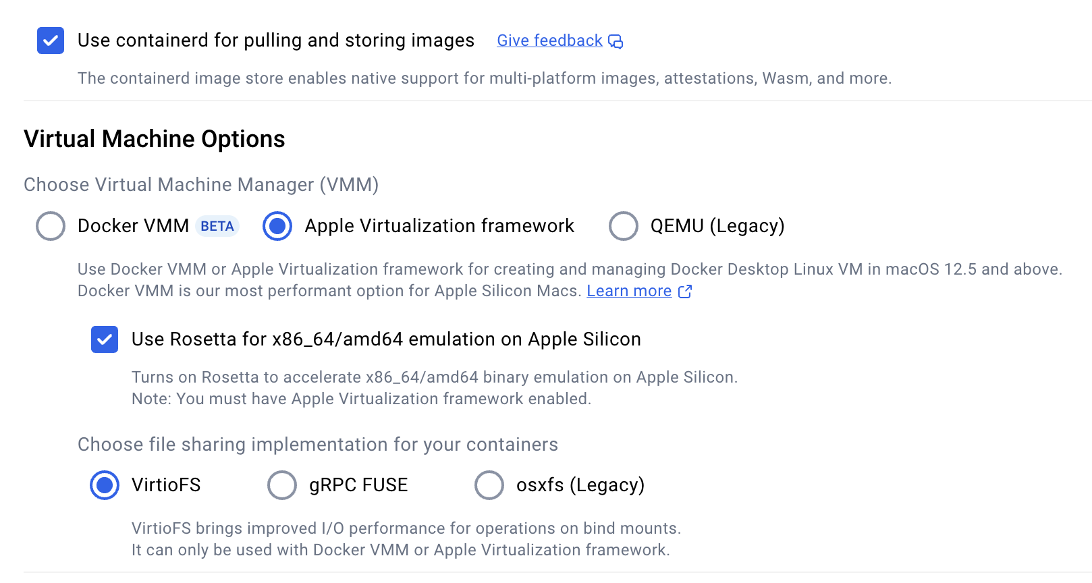Click the Apple Virtualization framework label
This screenshot has width=1092, height=583.
[439, 226]
